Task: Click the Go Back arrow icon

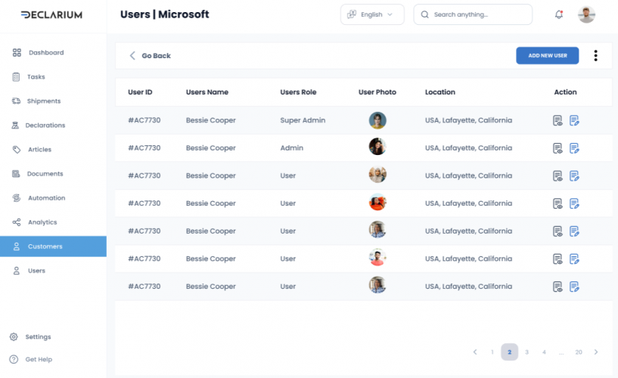Action: [132, 56]
